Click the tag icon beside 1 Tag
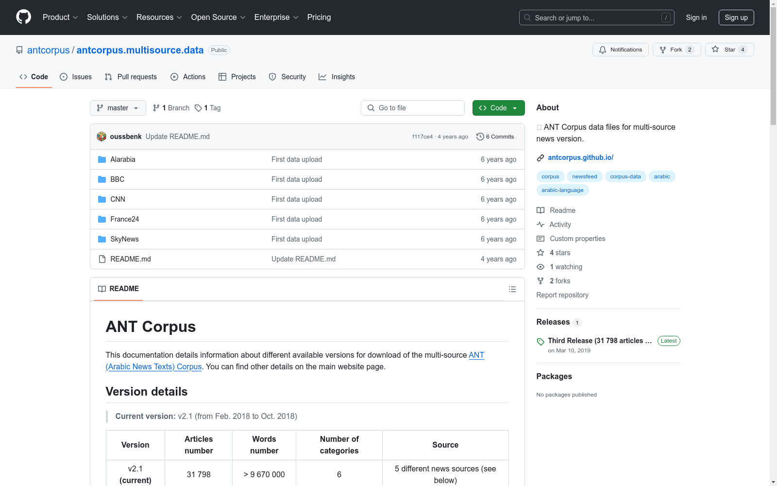Viewport: 777px width, 486px height. point(198,108)
